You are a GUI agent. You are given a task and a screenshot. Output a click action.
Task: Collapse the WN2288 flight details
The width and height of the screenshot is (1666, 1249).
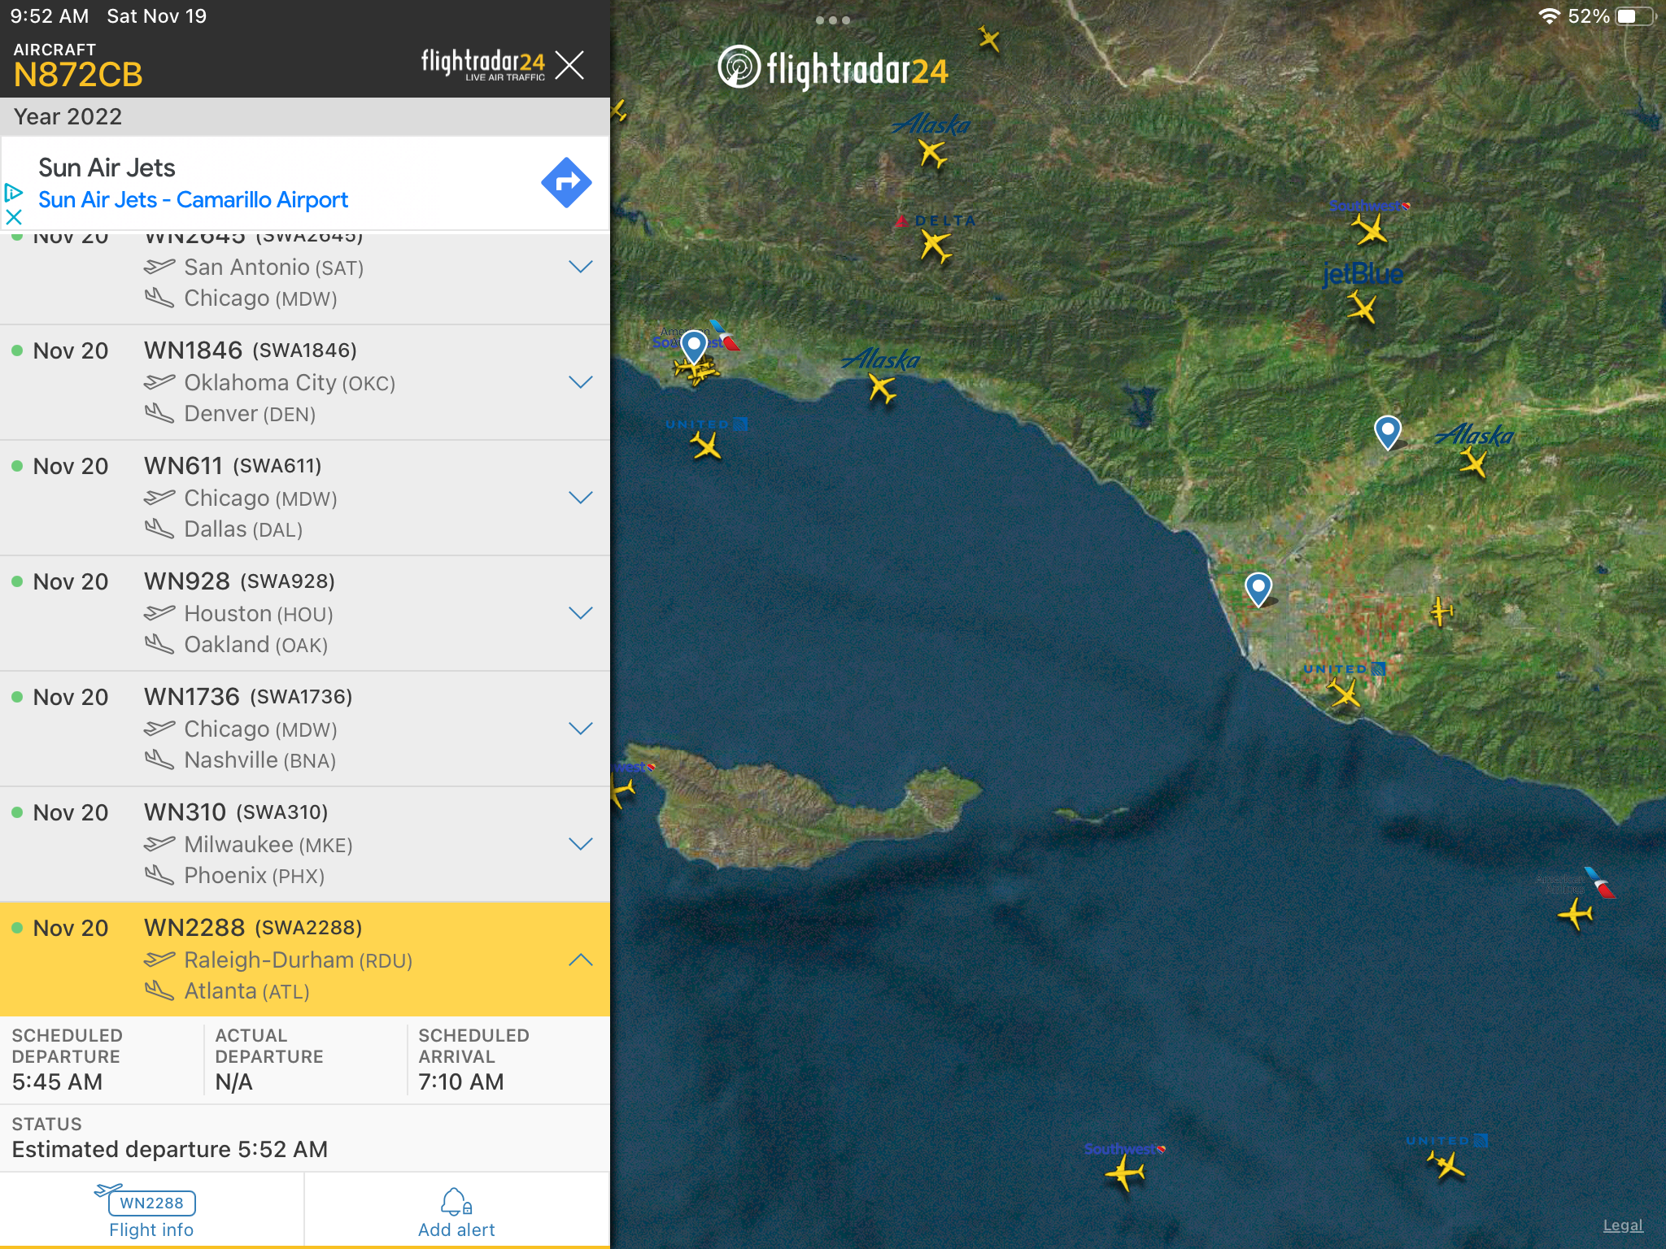580,960
